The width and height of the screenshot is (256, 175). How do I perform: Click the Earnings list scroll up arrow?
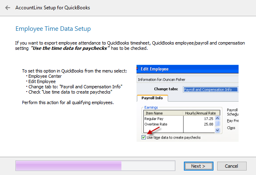pyautogui.click(x=217, y=118)
